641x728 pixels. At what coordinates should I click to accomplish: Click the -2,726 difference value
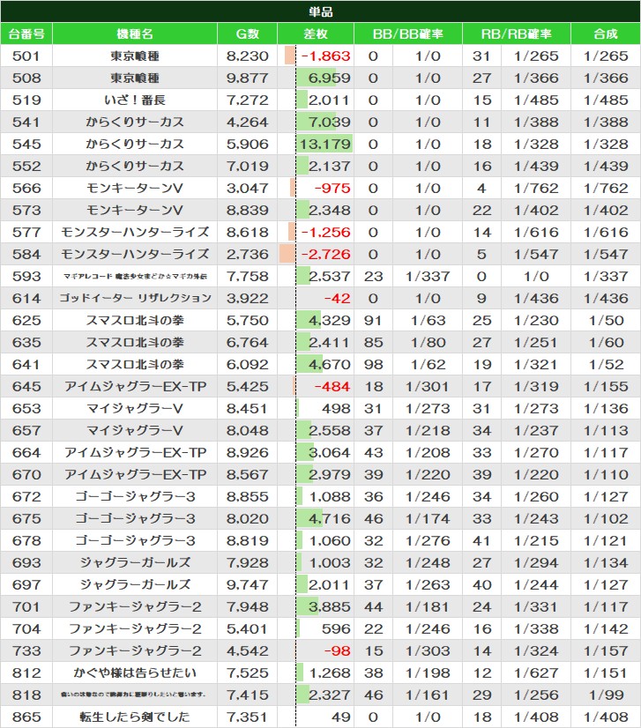click(x=325, y=255)
